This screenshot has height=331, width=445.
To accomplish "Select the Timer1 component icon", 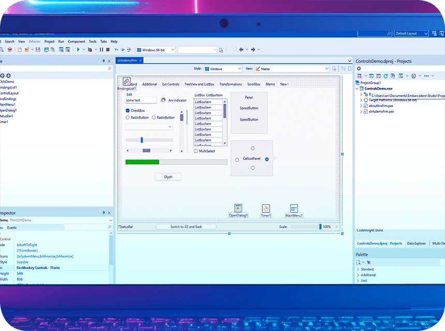I will 265,208.
